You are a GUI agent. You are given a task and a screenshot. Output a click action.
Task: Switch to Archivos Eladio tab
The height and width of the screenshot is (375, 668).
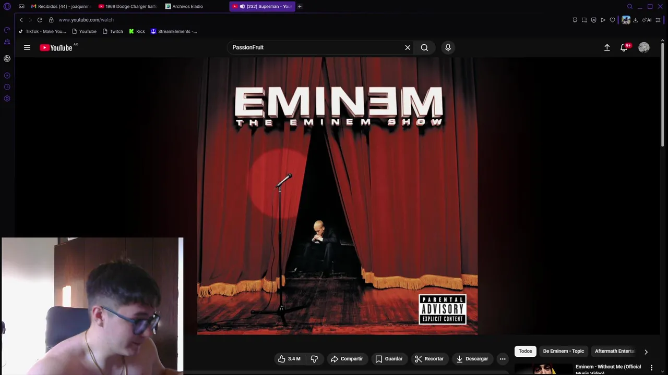point(194,6)
